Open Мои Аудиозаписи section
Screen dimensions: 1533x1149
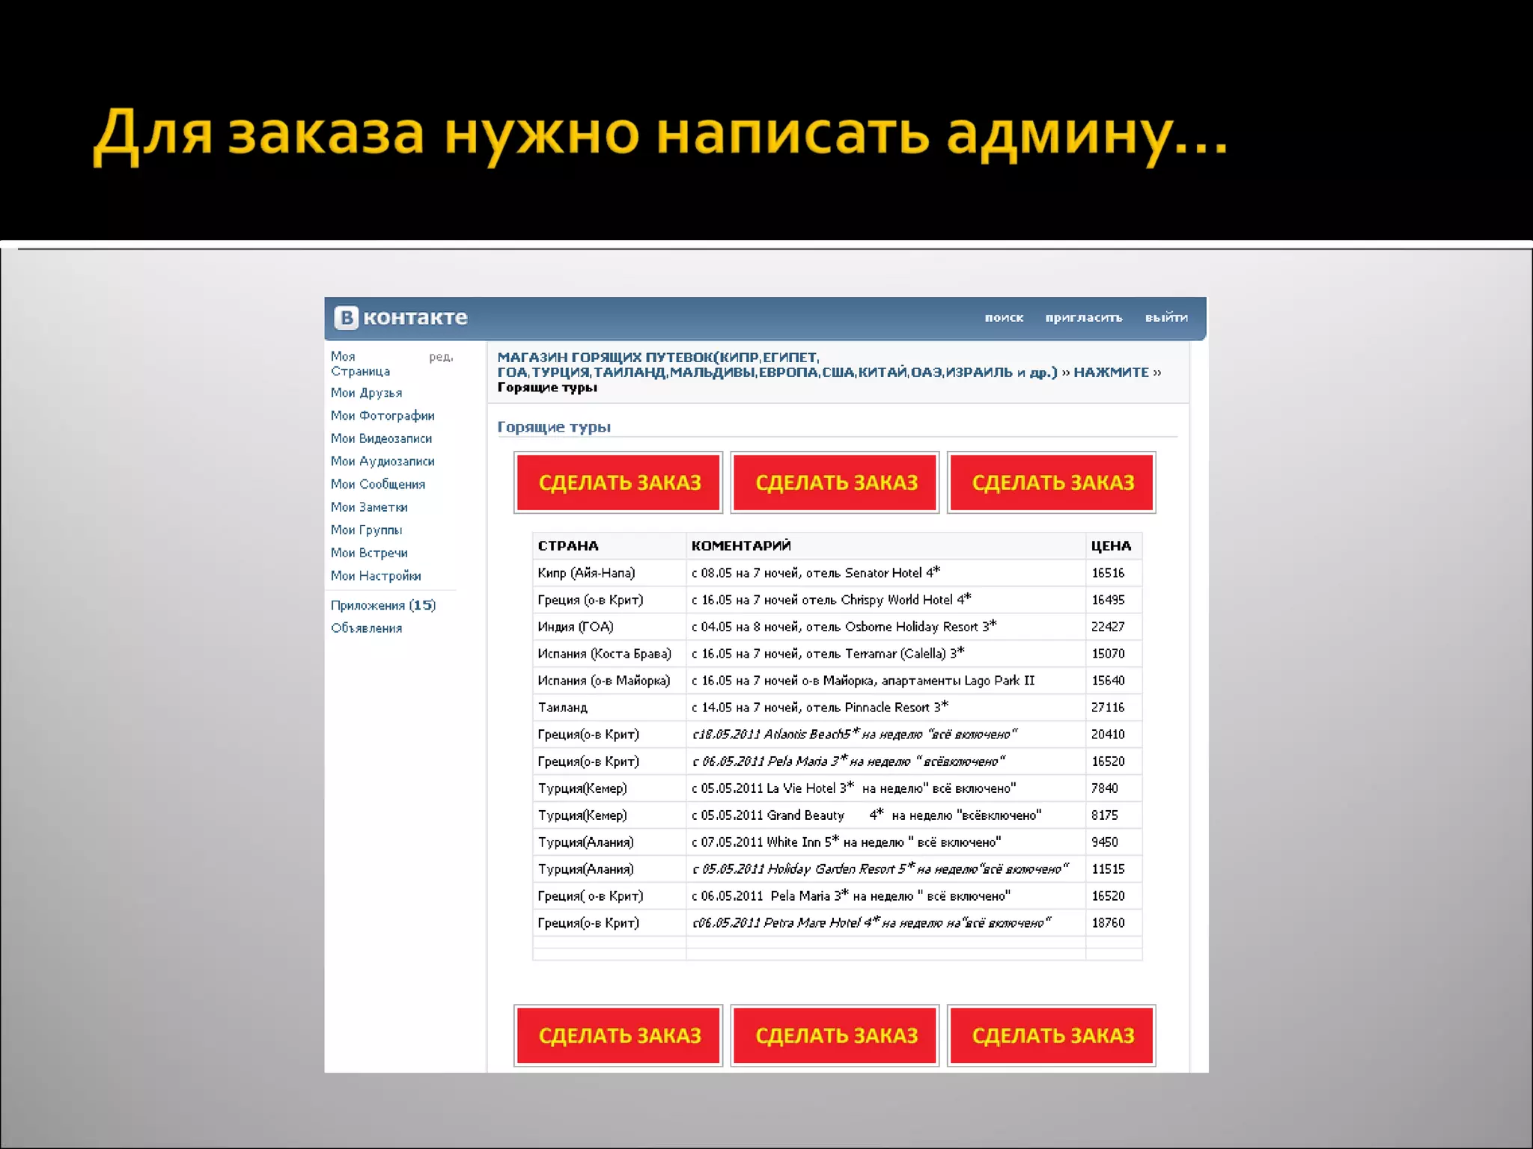(x=383, y=462)
